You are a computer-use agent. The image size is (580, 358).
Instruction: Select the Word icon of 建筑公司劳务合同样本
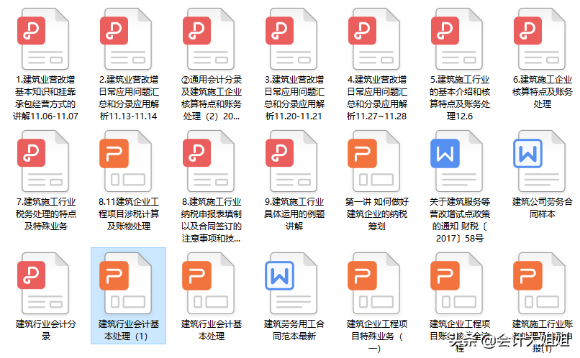tap(540, 161)
